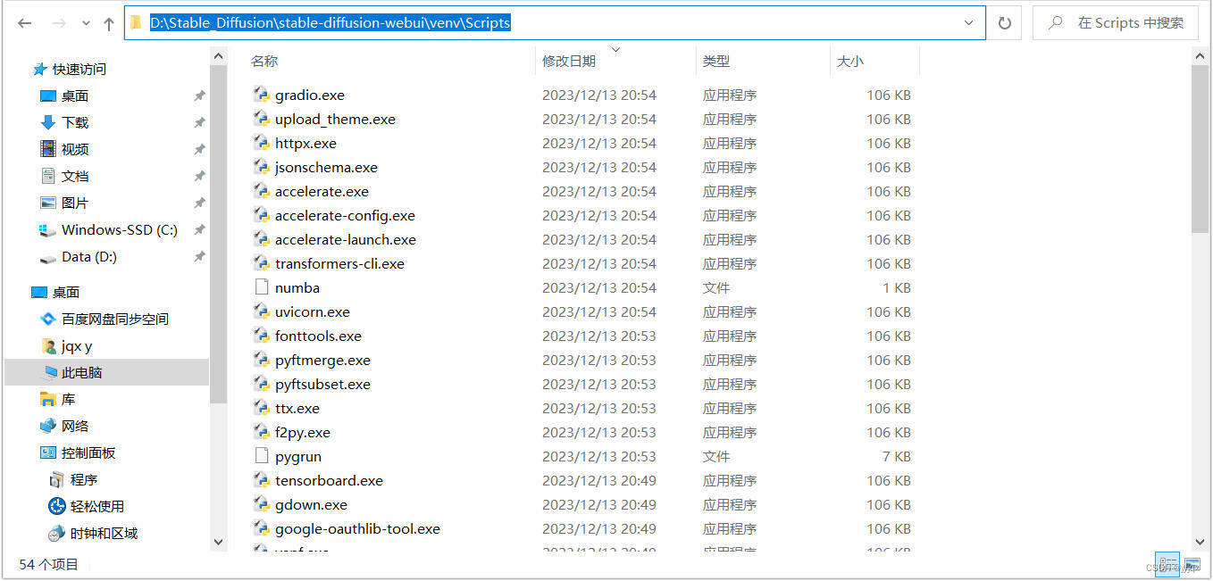Click the Scripts search box
Image resolution: width=1213 pixels, height=581 pixels.
(1116, 23)
